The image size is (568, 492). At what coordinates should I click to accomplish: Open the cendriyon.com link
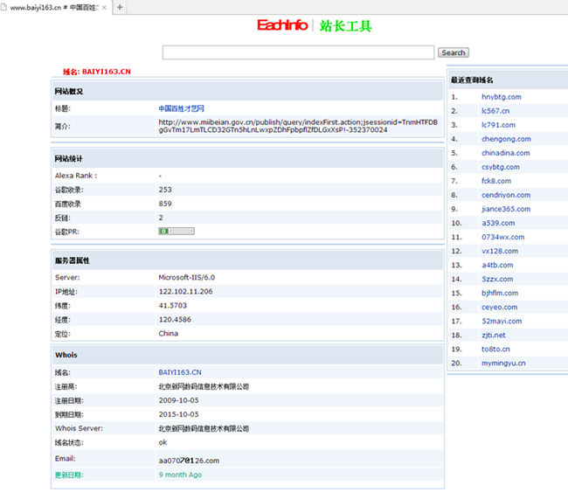[505, 195]
